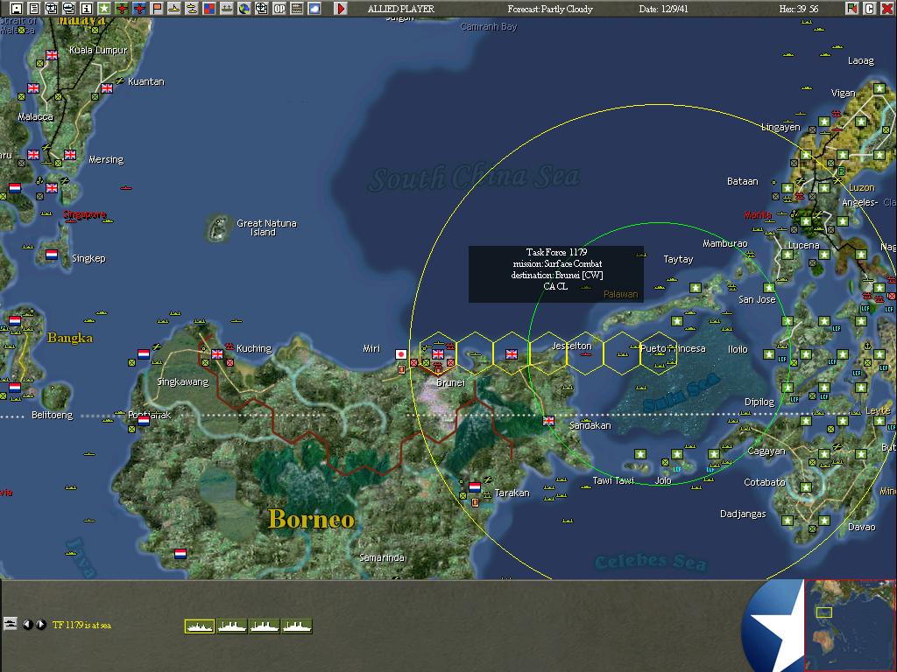Click the Dutch flag base at Tarakan
This screenshot has width=897, height=672.
click(x=475, y=486)
